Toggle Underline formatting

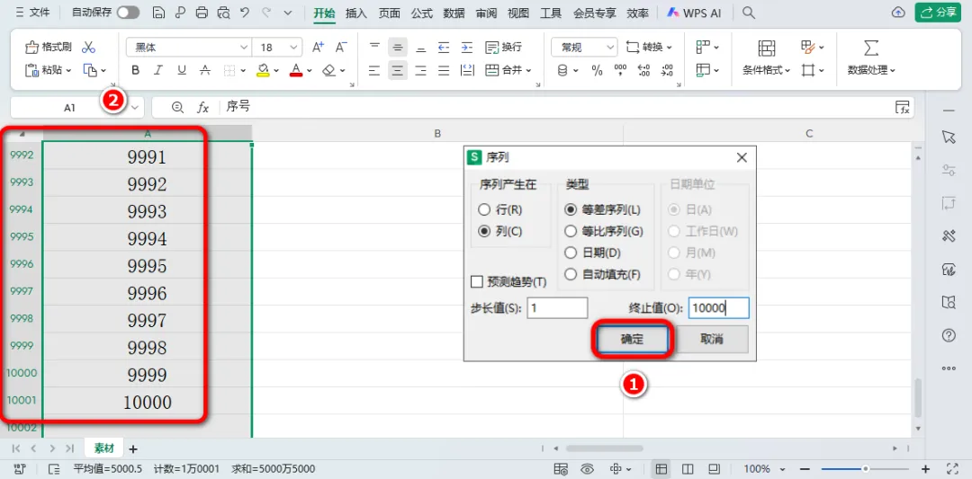tap(182, 71)
